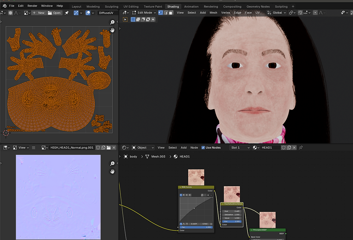Adjust the RGB Curves Fac slider
Image resolution: width=353 pixels, height=240 pixels.
click(x=196, y=227)
